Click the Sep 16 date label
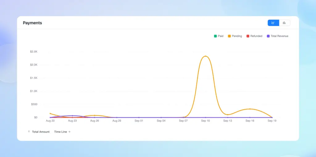This screenshot has height=157, width=316. coord(250,121)
